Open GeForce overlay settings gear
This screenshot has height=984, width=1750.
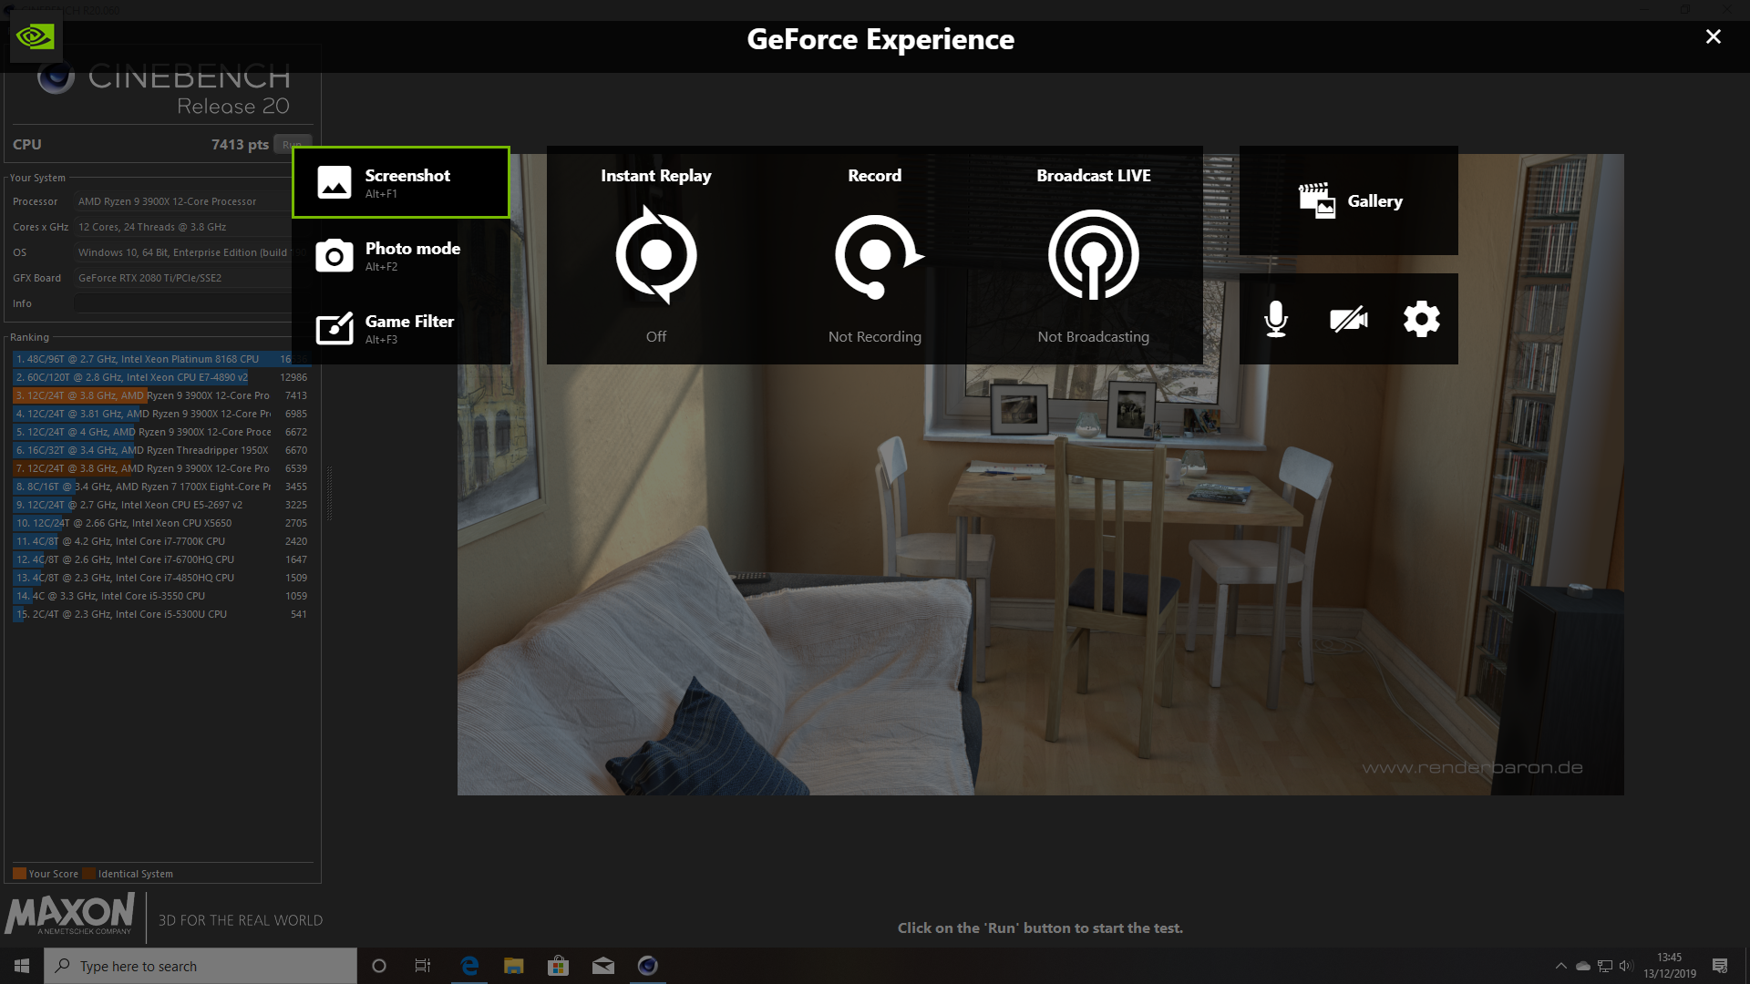(1422, 319)
